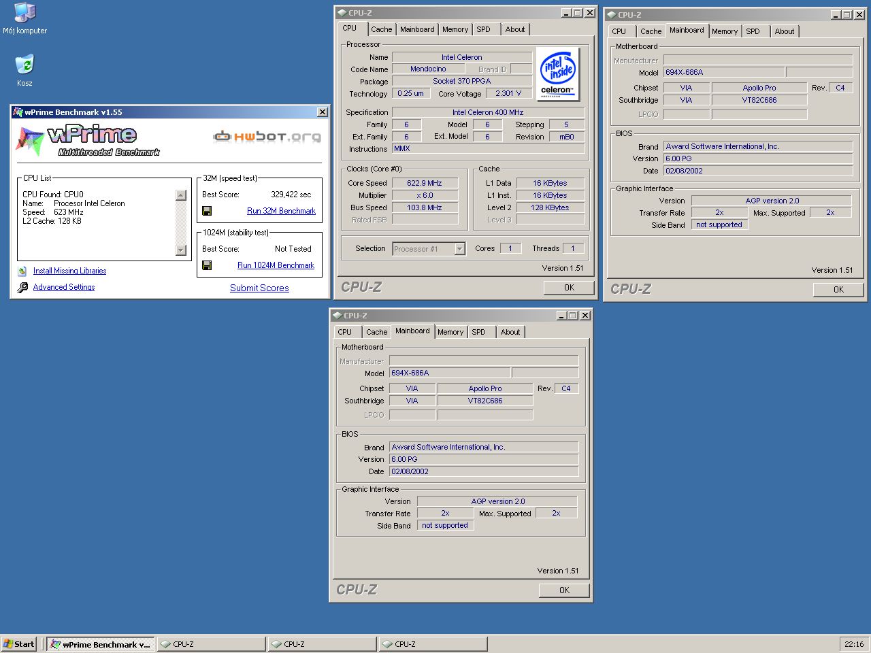Click the Install Missing Libraries icon
This screenshot has width=871, height=653.
pyautogui.click(x=22, y=271)
